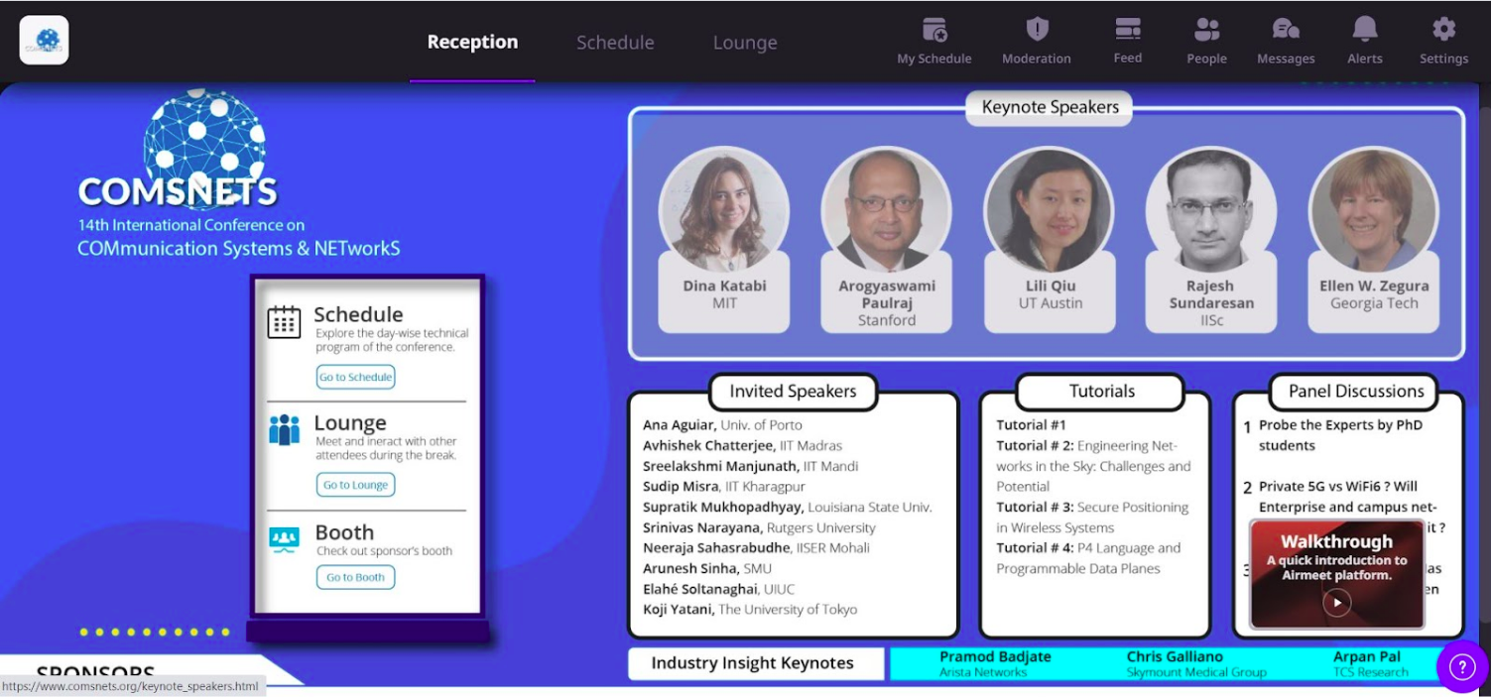Switch to the Reception tab
The width and height of the screenshot is (1491, 697).
click(x=472, y=42)
